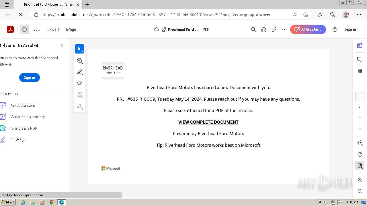The image size is (367, 206).
Task: Click the read aloud headphones icon
Action: point(264,29)
